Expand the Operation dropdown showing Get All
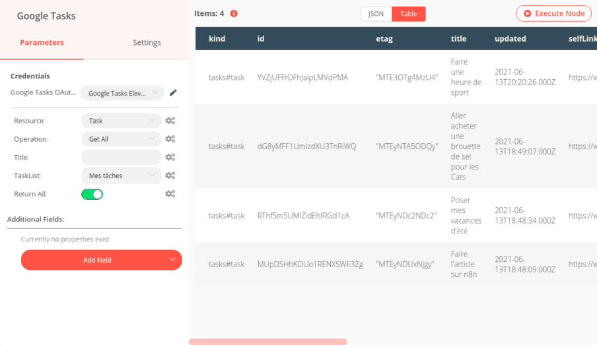 pyautogui.click(x=122, y=139)
